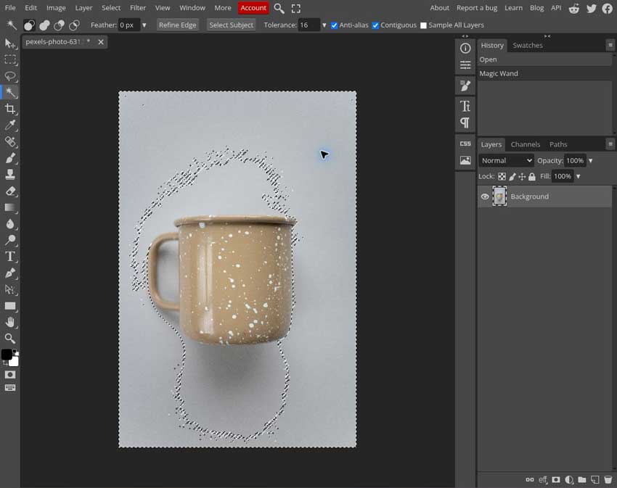Click the Select Subject button
Screen dimensions: 617x488
231,25
